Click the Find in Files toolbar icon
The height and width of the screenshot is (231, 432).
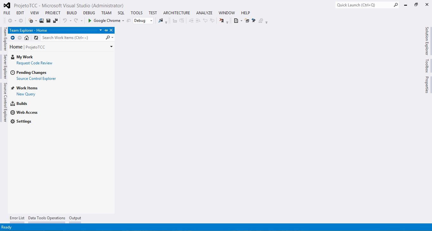coord(161,21)
